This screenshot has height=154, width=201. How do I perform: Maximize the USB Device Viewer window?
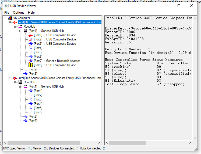179,6
